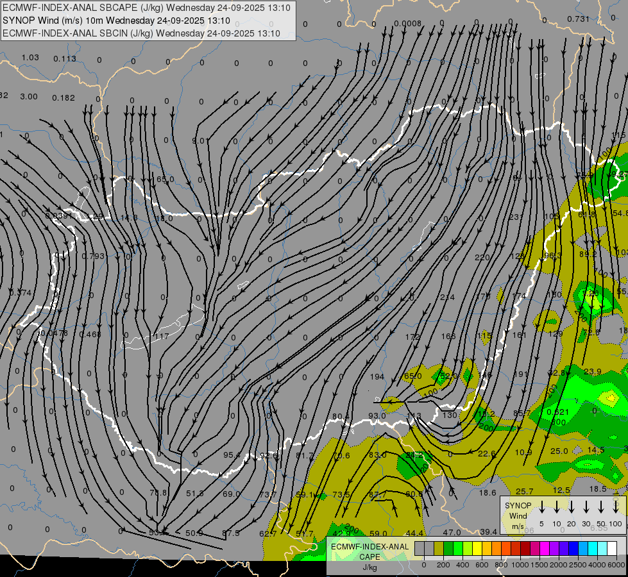Select the SBCIN title line

click(x=141, y=33)
